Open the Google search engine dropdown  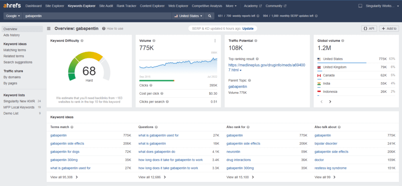pos(13,16)
